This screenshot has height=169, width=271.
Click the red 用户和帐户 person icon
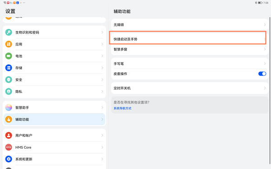click(9, 135)
